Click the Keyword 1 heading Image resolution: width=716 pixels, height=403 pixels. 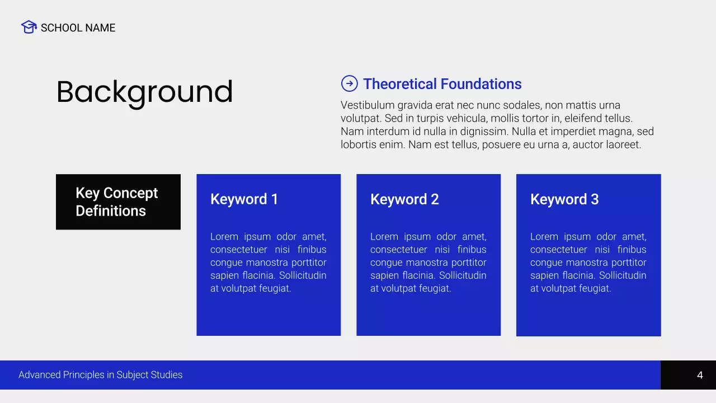[244, 199]
